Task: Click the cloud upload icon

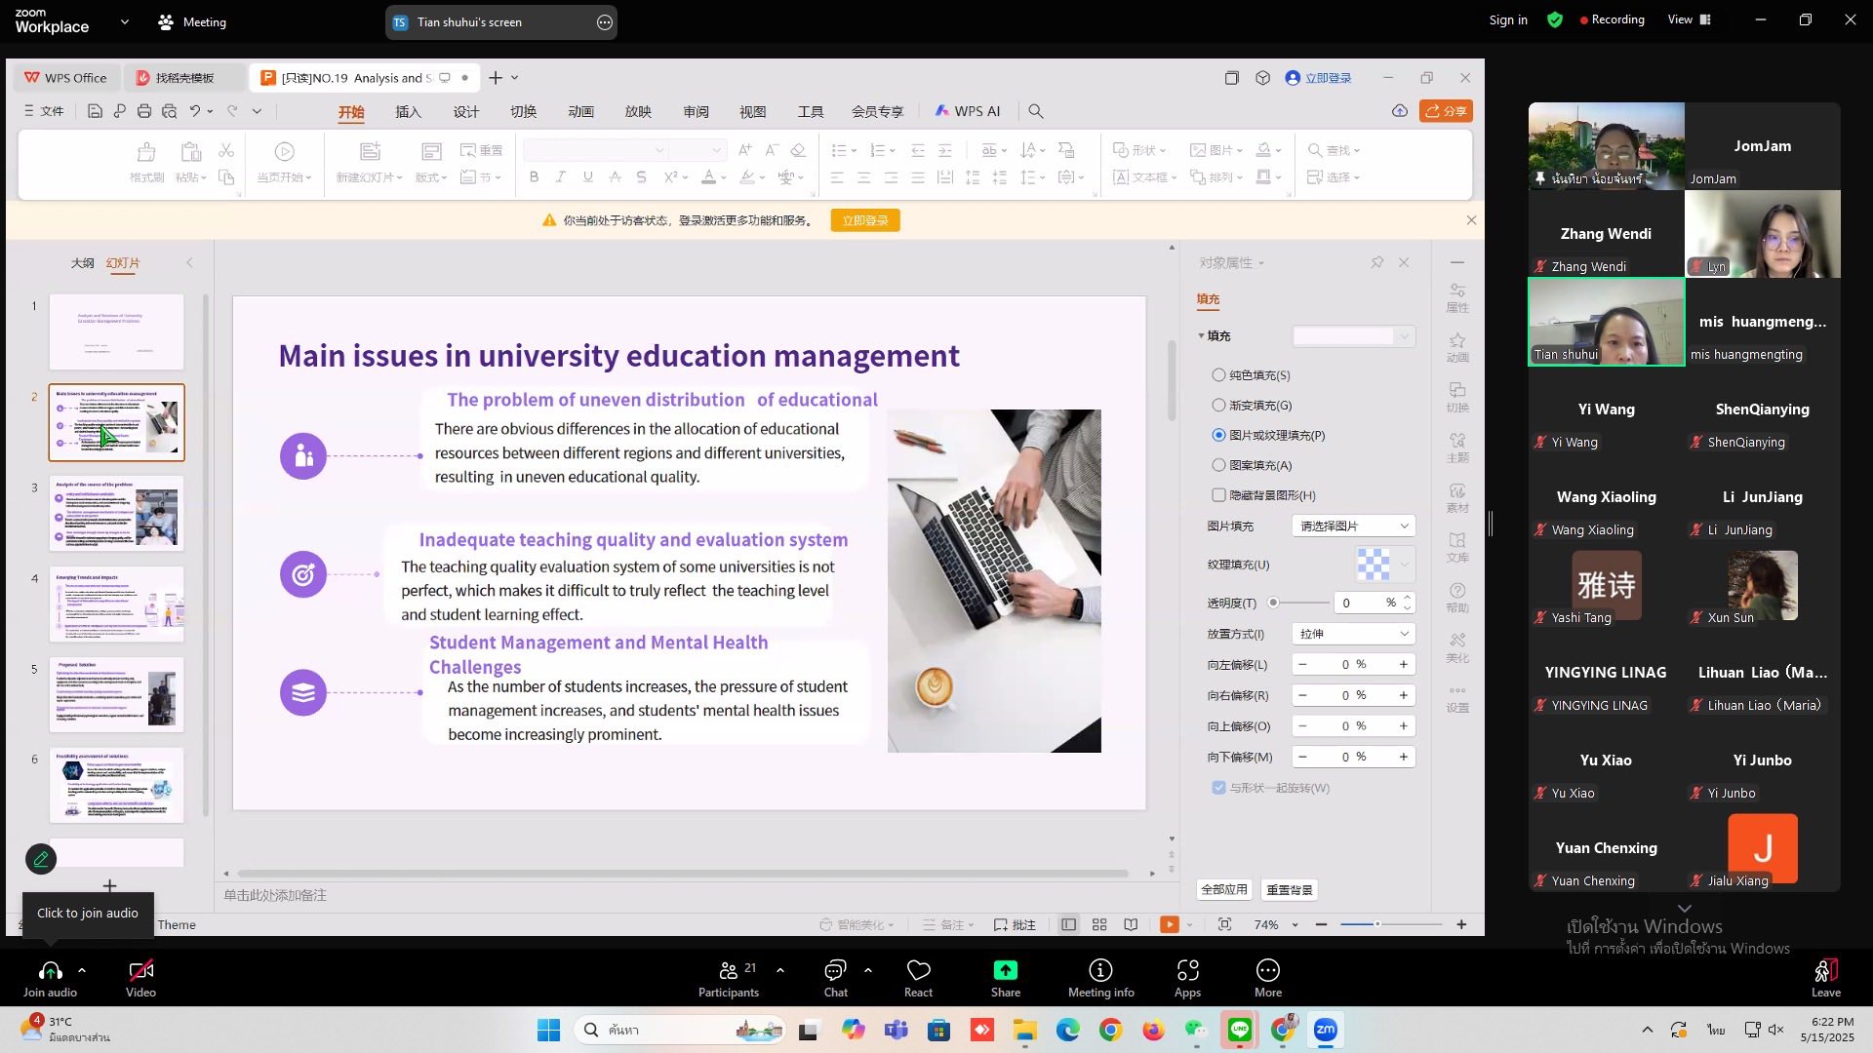Action: [1400, 111]
